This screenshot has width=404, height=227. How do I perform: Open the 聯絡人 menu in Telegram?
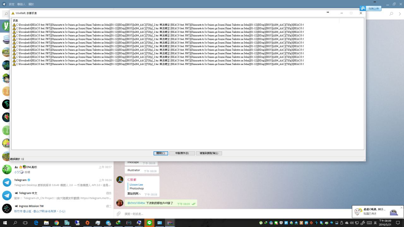(21, 4)
